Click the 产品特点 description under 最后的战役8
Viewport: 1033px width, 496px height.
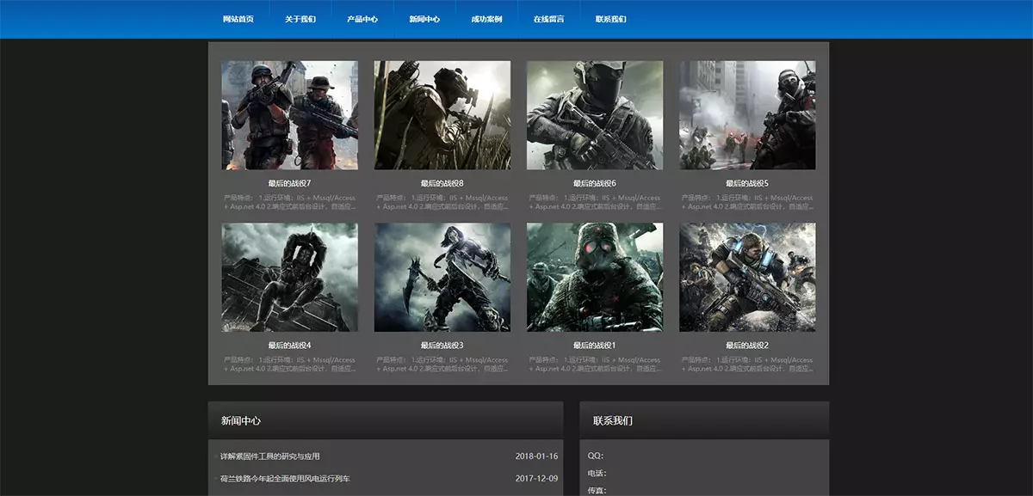[442, 202]
